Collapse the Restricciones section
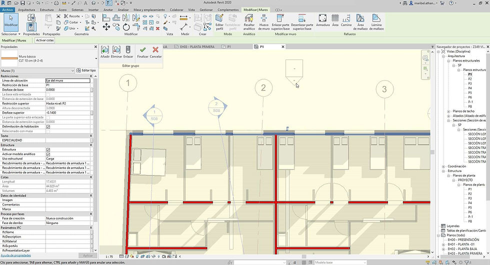Screen dimensions: 490x265 (x=91, y=76)
